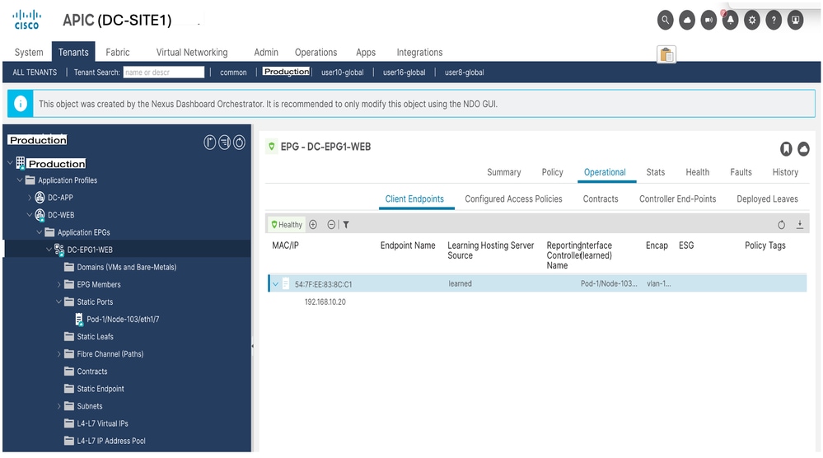Open the notifications bell icon
Screen dimensions: 823x458
(730, 21)
